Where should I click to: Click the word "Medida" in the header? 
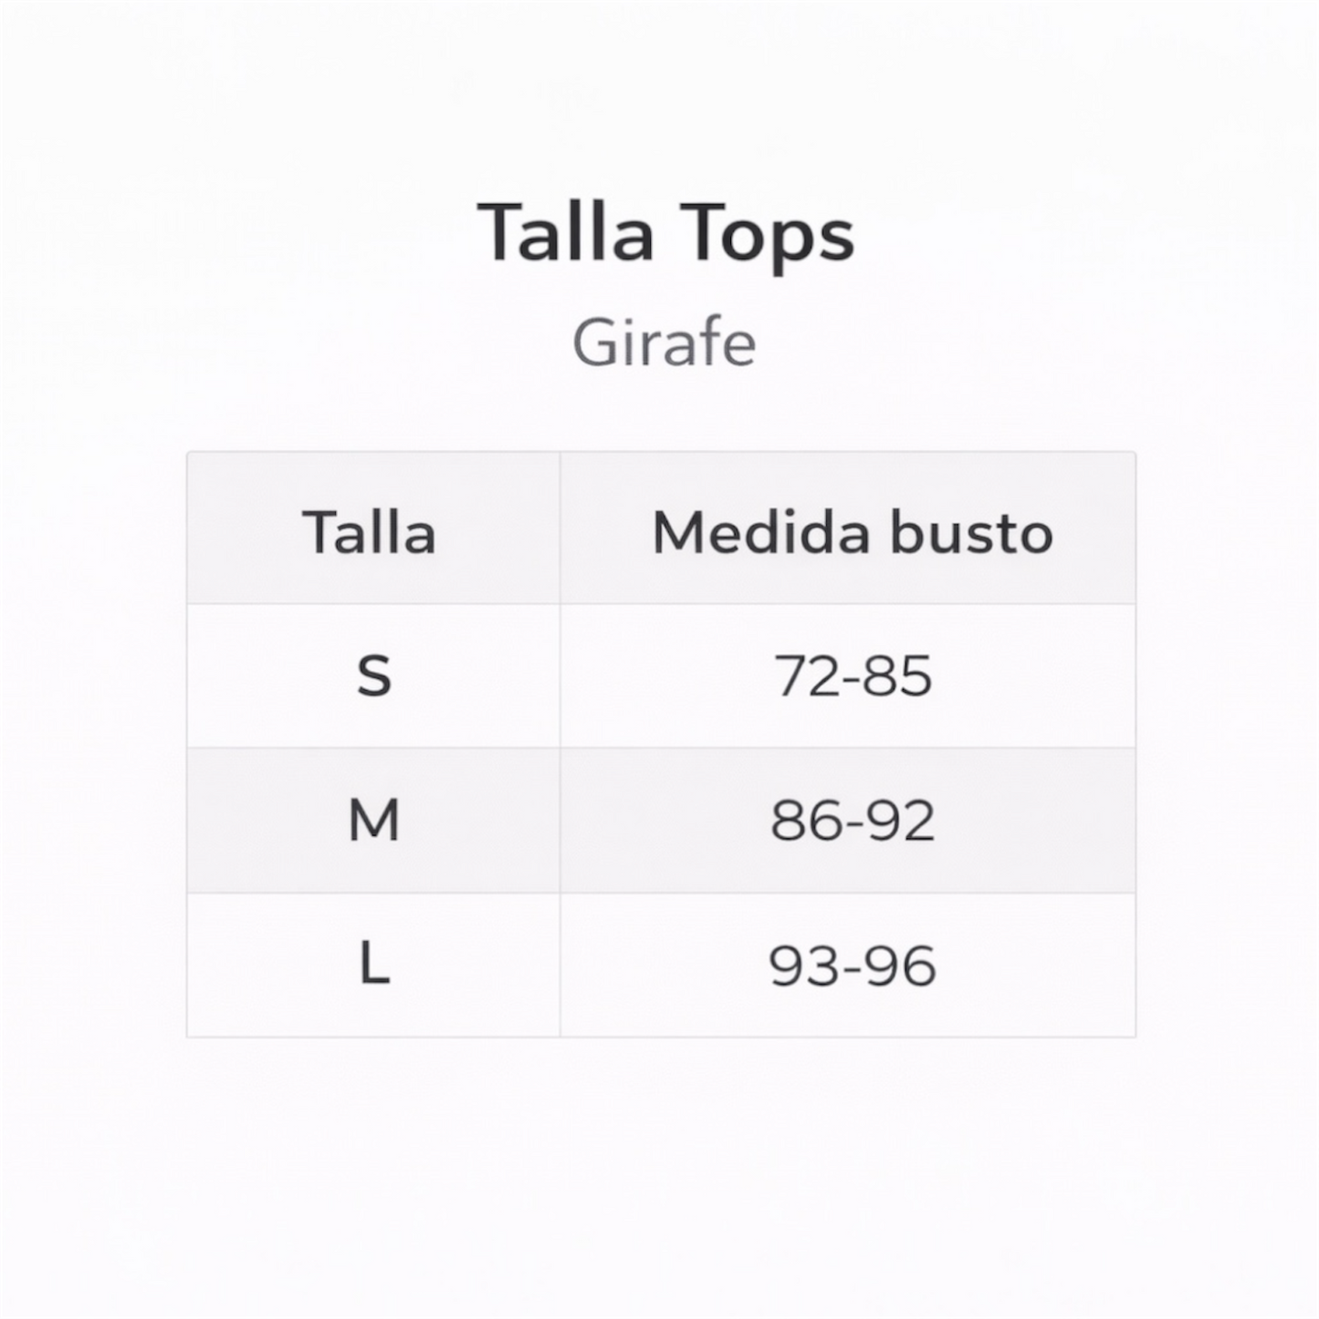pos(761,532)
